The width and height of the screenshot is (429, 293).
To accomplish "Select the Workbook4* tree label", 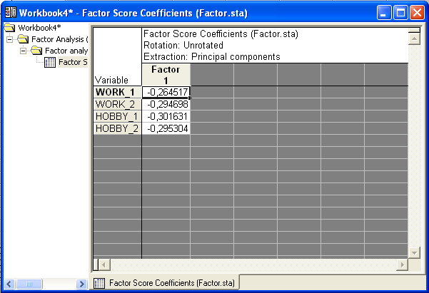I will 39,28.
